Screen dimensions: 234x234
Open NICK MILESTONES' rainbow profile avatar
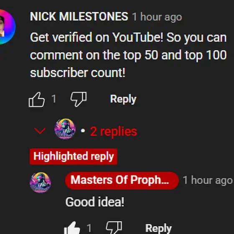click(8, 27)
